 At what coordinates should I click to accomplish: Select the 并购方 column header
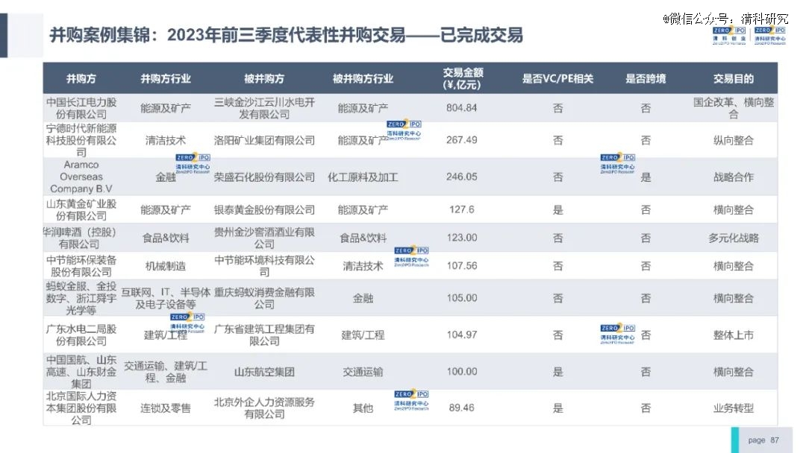[x=81, y=78]
